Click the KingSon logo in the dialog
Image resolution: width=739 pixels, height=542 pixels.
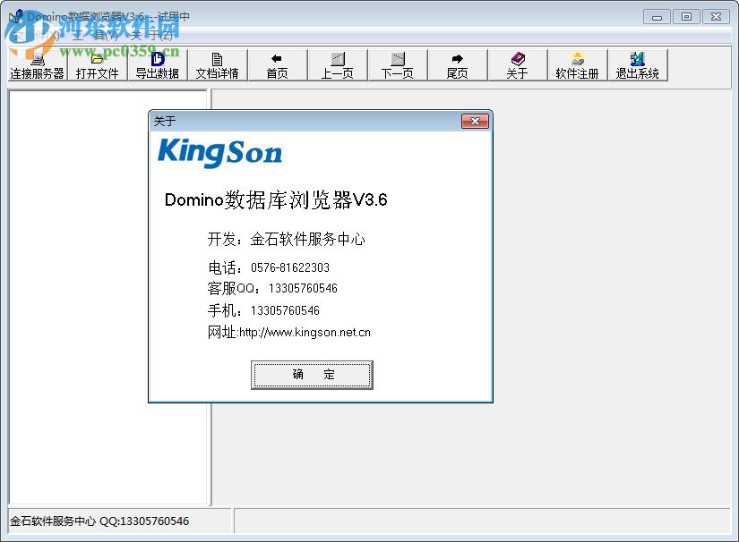click(x=219, y=154)
